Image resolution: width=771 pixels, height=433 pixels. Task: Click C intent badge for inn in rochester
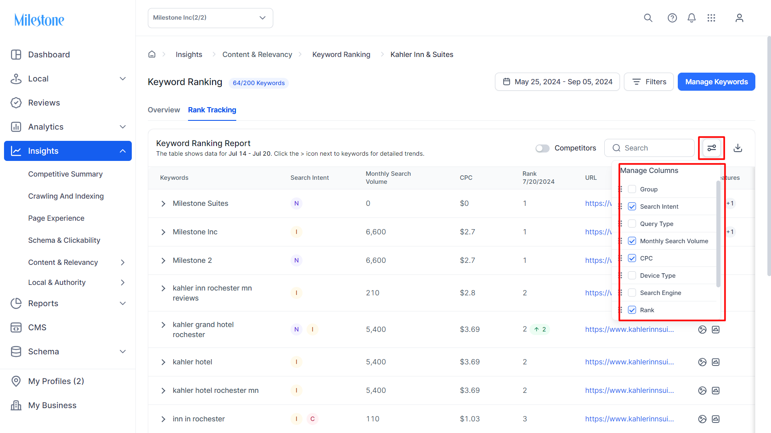313,419
